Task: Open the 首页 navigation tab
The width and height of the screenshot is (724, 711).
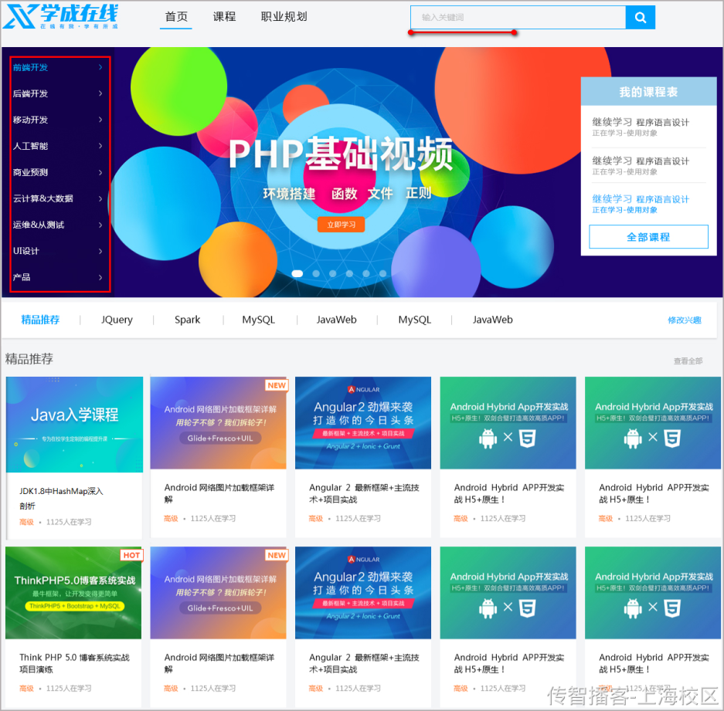Action: click(176, 17)
